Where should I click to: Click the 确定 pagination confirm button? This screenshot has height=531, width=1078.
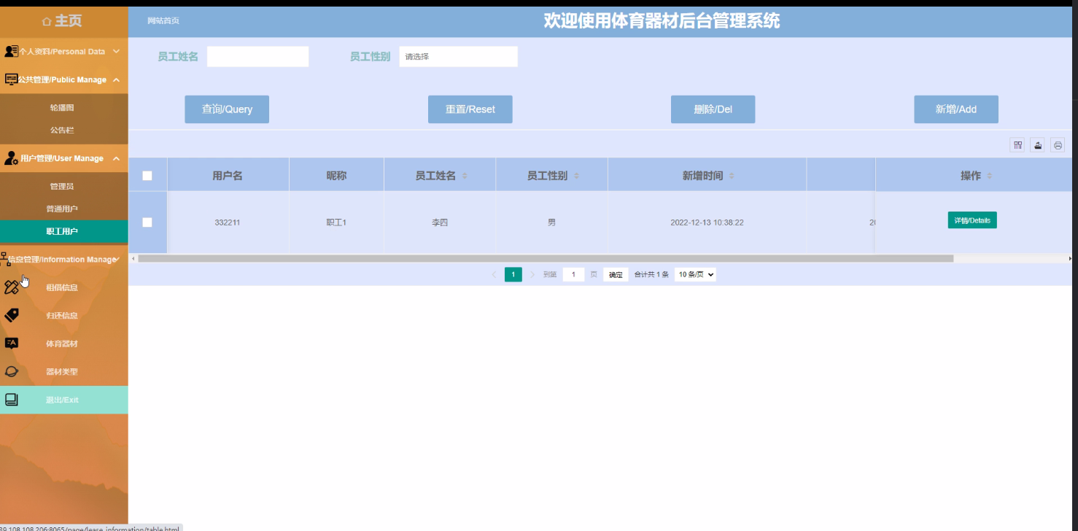click(x=616, y=275)
